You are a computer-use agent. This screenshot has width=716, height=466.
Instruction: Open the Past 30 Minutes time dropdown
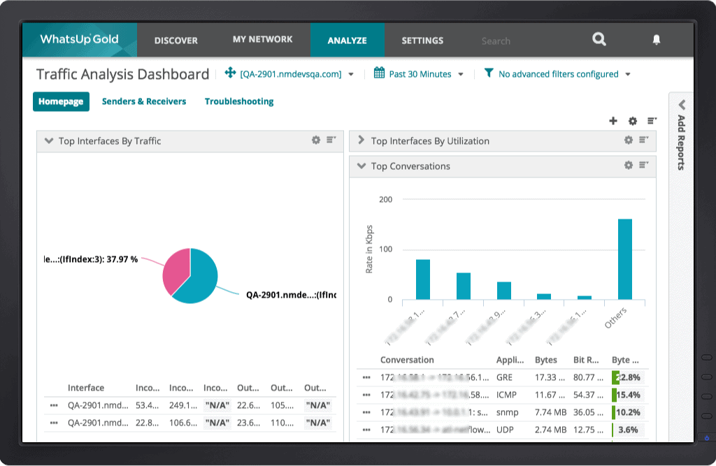pos(418,74)
